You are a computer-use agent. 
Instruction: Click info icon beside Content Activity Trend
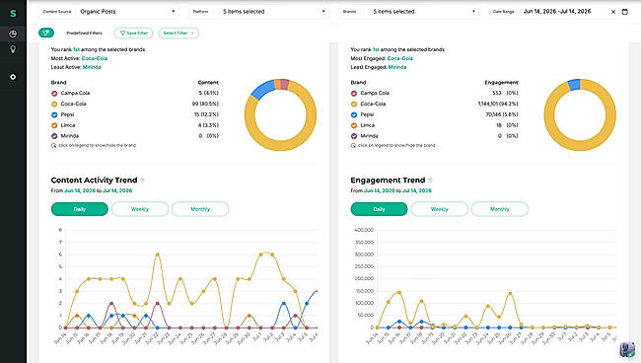pos(142,181)
